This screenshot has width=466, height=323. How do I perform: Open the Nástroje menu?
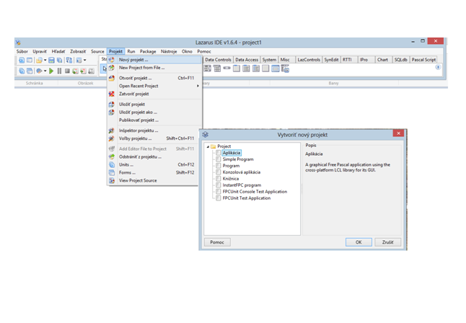[x=169, y=51]
